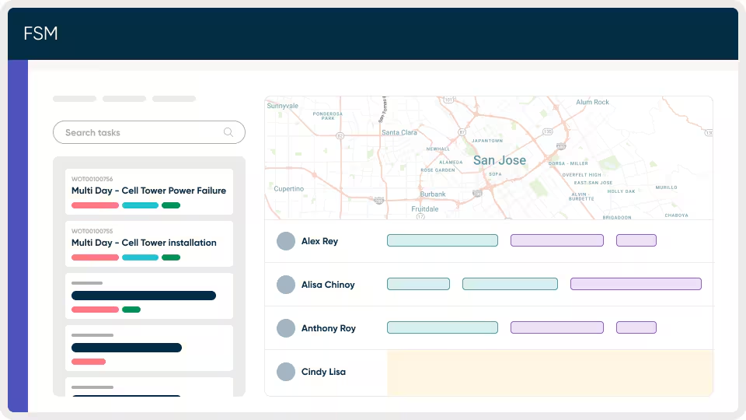Click the search magnifier icon
The width and height of the screenshot is (746, 420).
tap(228, 132)
